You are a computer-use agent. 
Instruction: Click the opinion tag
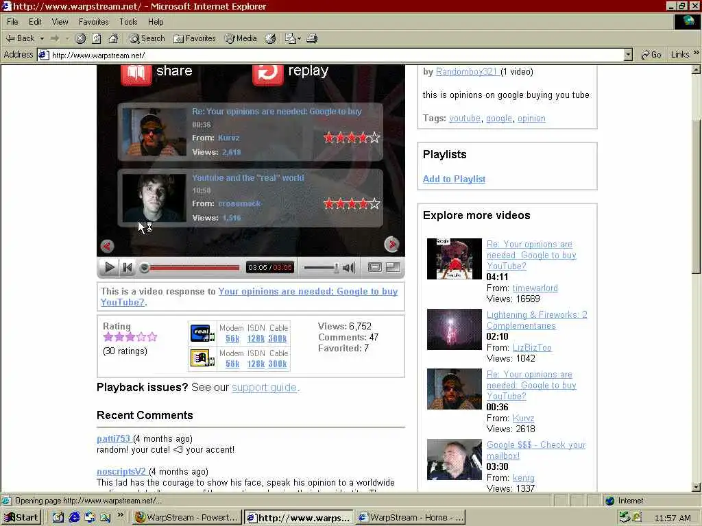[531, 118]
